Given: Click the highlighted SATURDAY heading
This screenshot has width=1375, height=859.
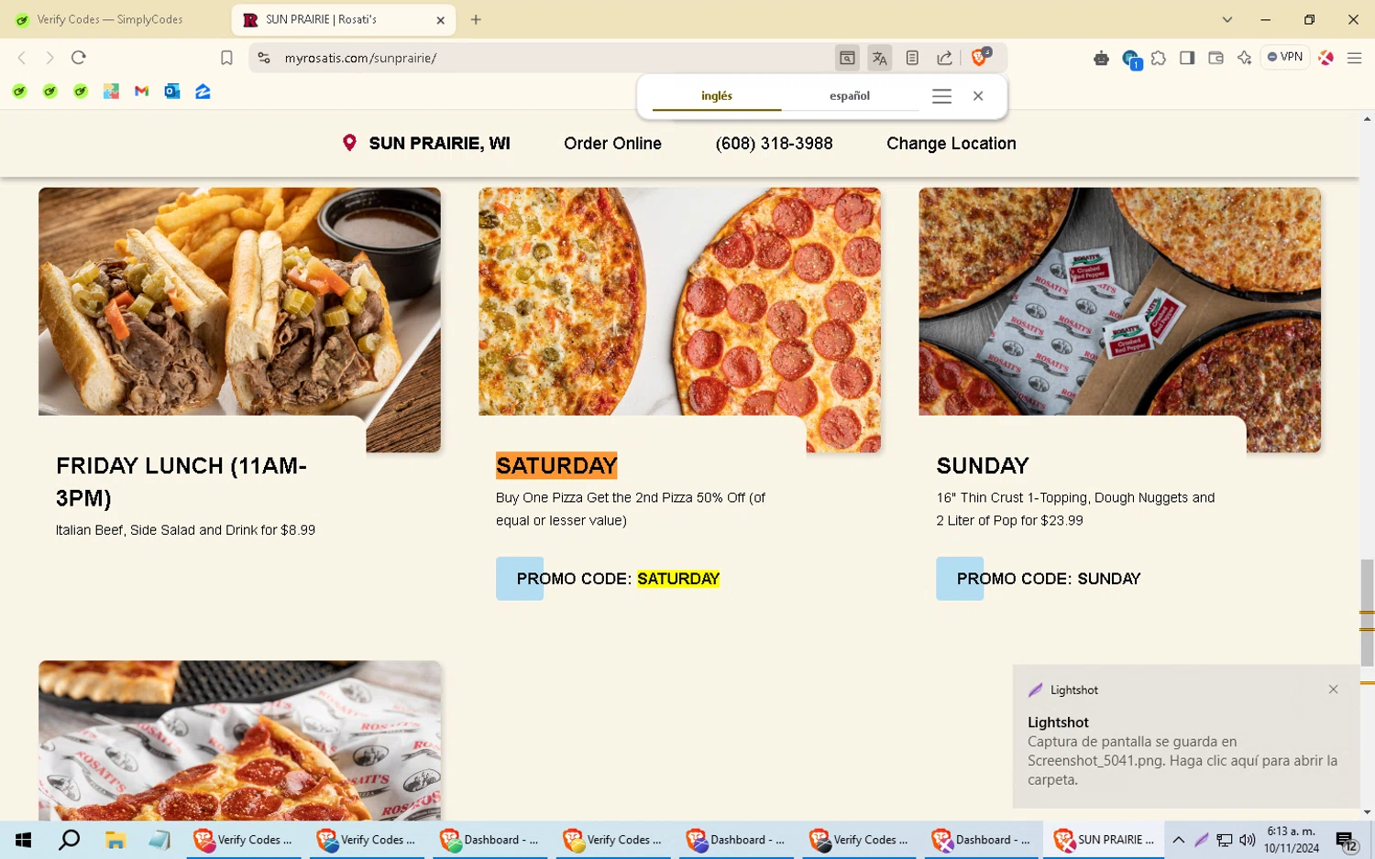Looking at the screenshot, I should [x=556, y=465].
